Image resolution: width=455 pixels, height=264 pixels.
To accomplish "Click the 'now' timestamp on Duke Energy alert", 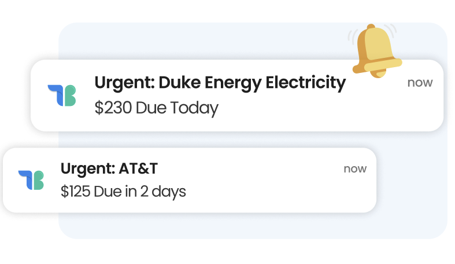I will [420, 82].
